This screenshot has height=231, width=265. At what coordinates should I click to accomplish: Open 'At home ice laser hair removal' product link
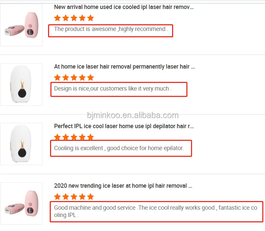coord(124,67)
